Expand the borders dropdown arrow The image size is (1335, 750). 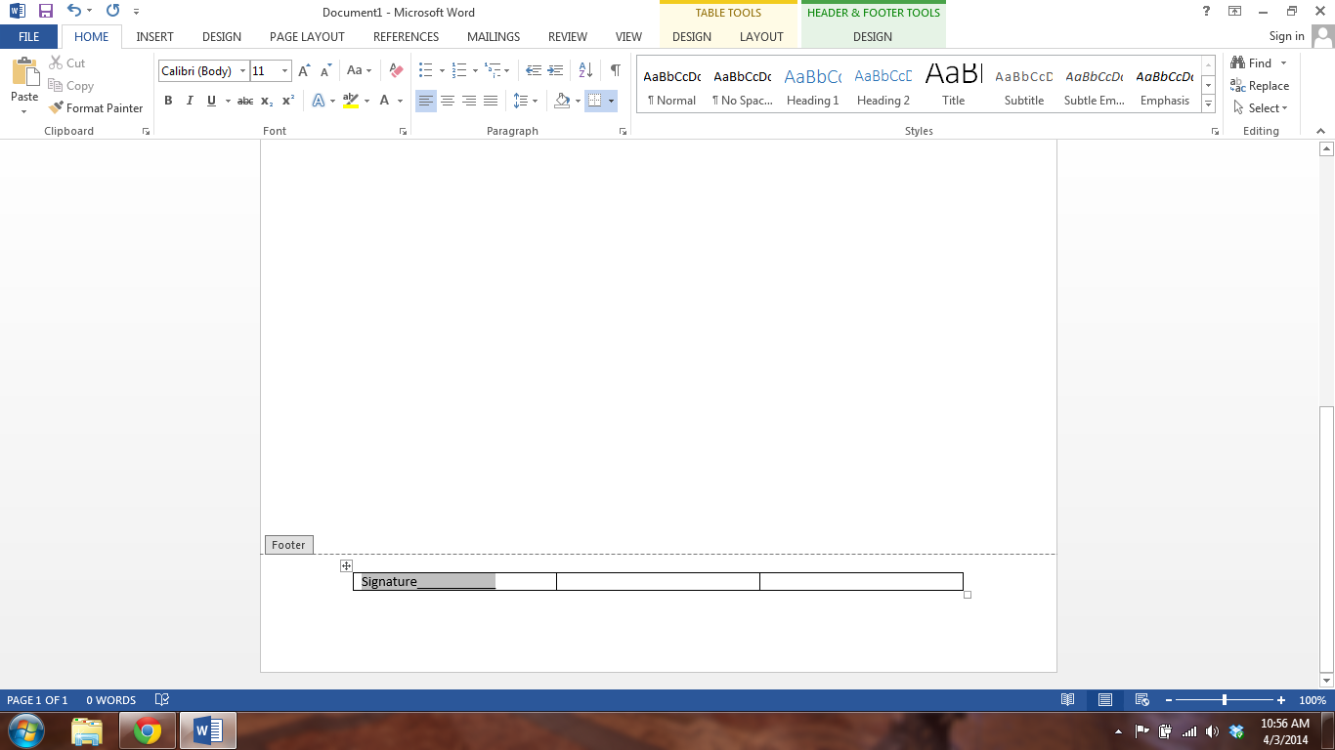pos(611,101)
